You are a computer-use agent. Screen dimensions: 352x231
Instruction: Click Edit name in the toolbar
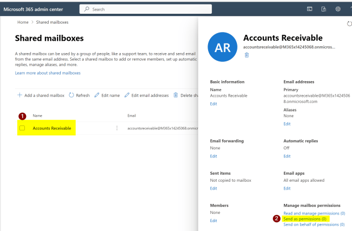(x=107, y=96)
